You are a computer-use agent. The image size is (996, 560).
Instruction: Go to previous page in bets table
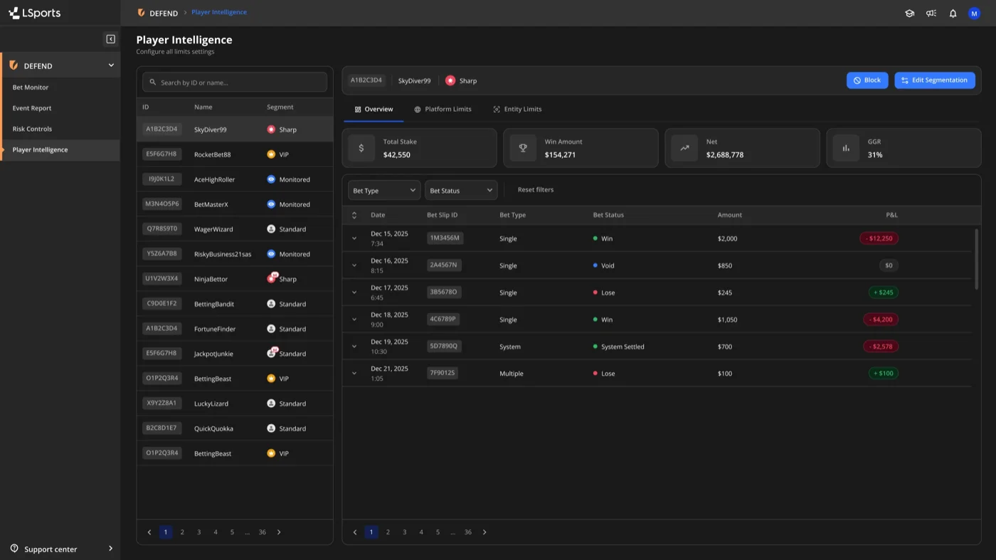(x=355, y=532)
